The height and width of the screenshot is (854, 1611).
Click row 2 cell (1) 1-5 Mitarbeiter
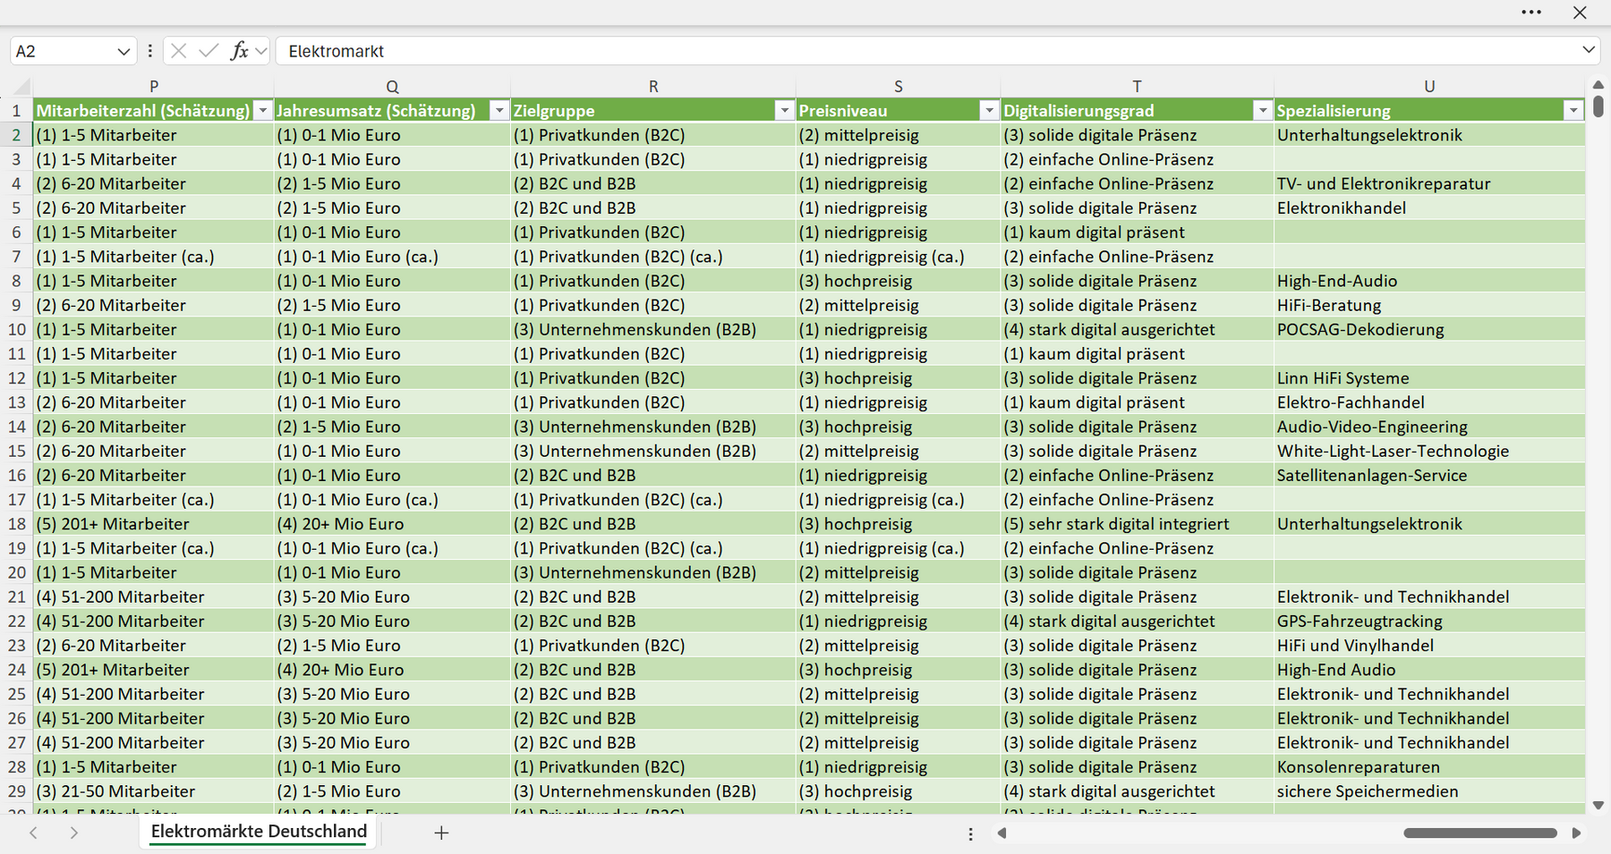pyautogui.click(x=154, y=135)
